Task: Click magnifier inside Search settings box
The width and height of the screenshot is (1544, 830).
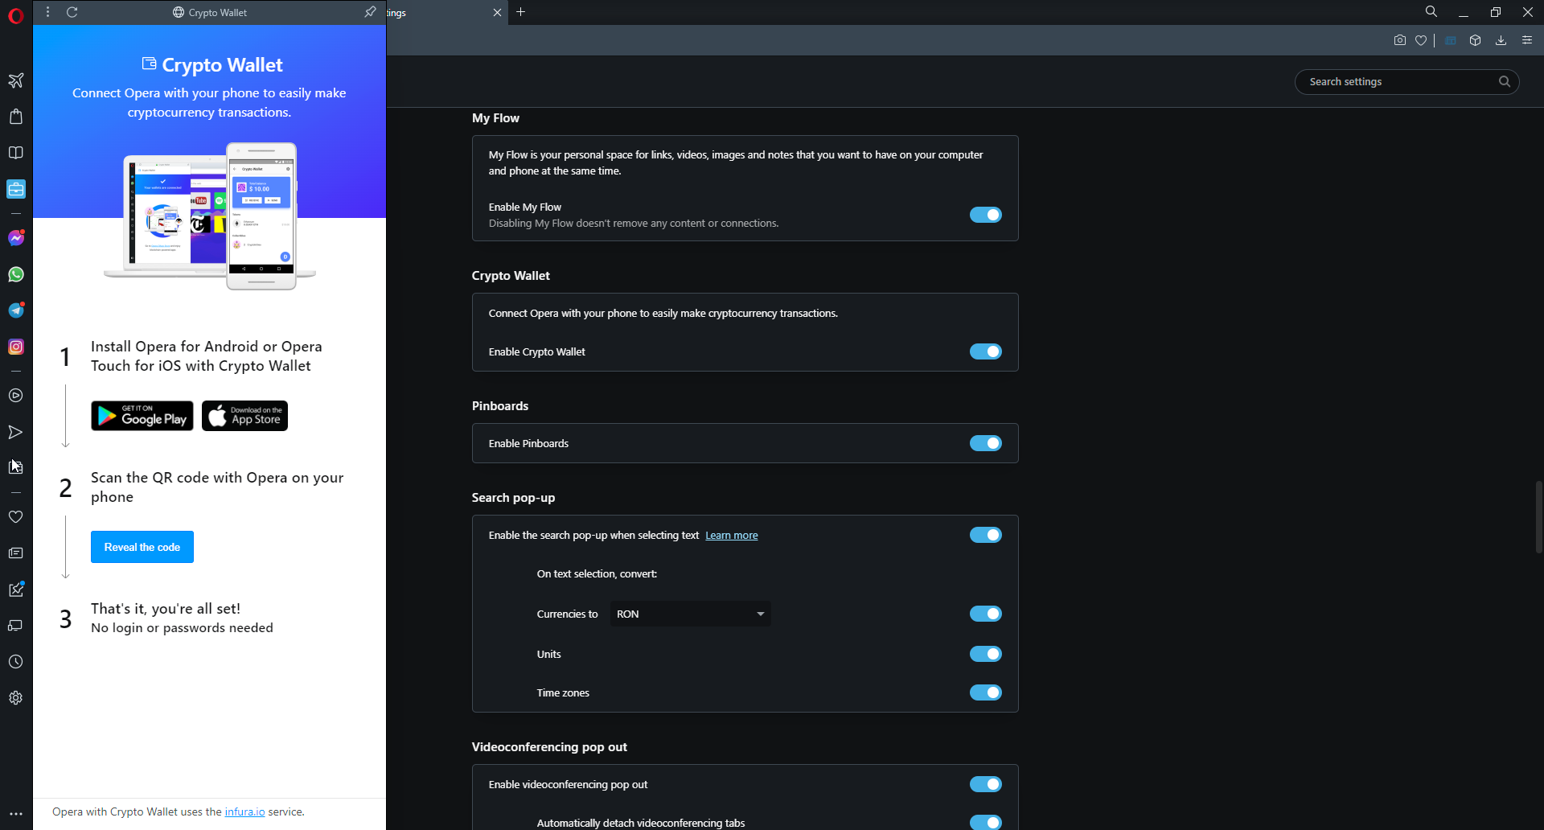Action: click(x=1505, y=81)
